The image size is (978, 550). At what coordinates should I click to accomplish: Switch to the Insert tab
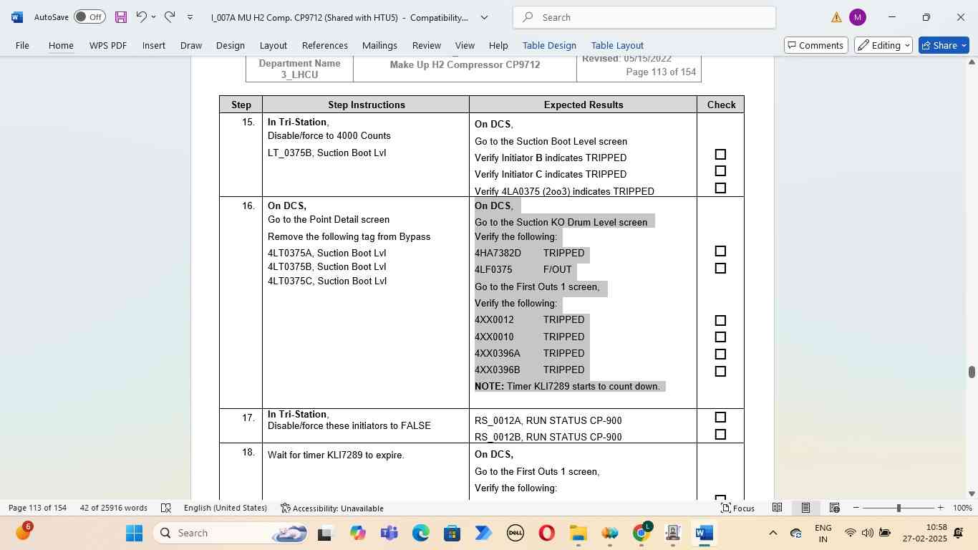[x=154, y=45]
